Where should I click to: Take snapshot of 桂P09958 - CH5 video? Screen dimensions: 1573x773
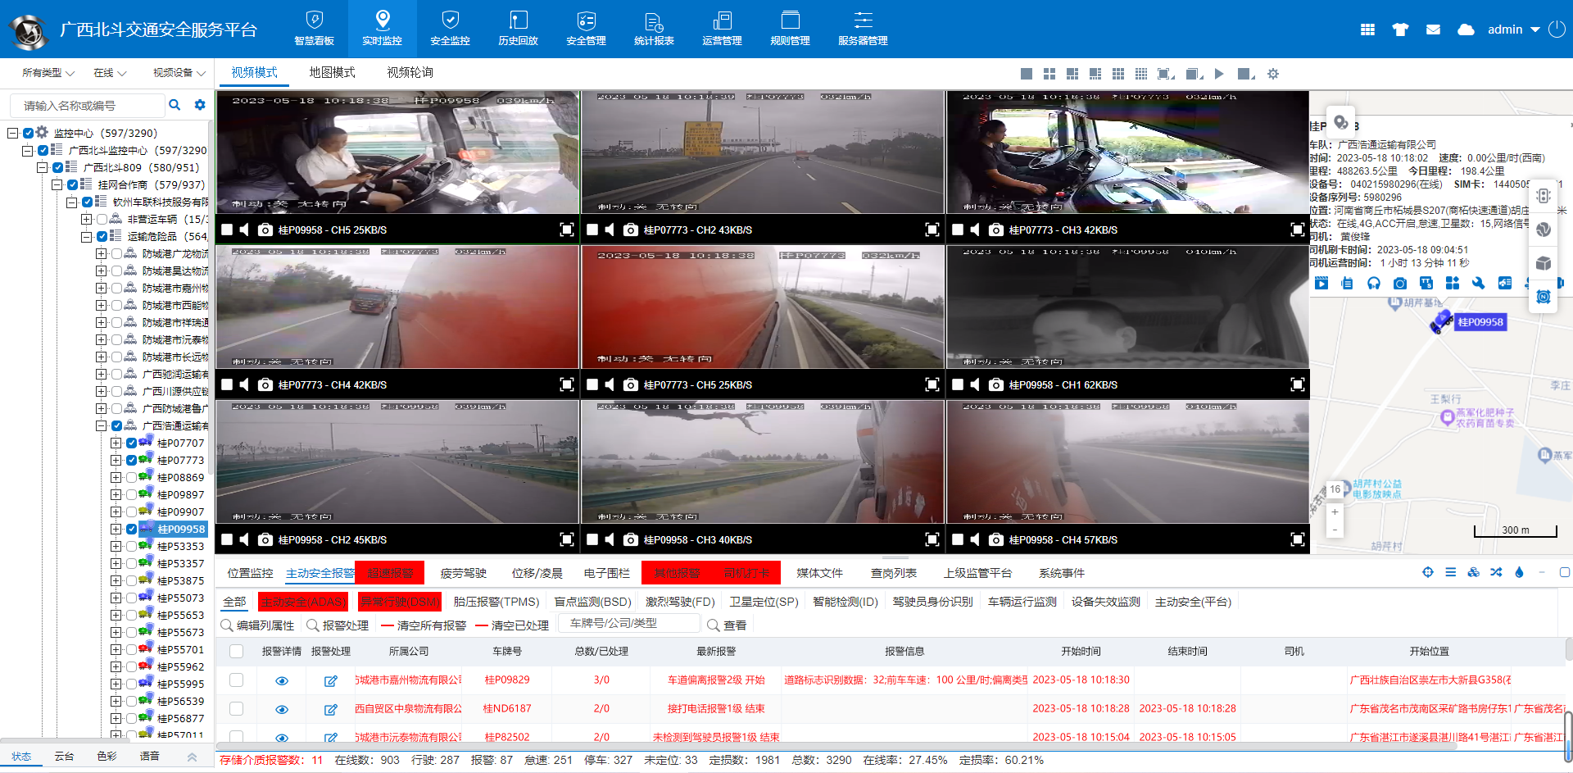click(265, 230)
